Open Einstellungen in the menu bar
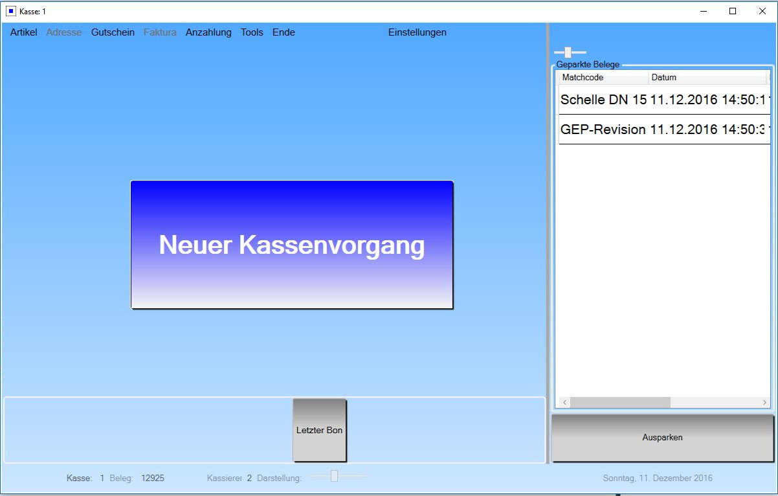The image size is (778, 496). [417, 32]
